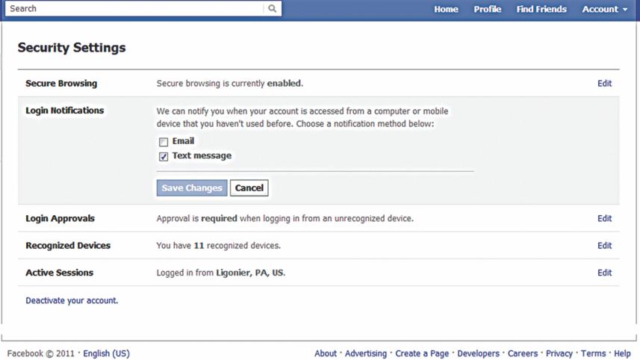Open the Privacy link in the footer
The width and height of the screenshot is (640, 360).
click(x=559, y=353)
